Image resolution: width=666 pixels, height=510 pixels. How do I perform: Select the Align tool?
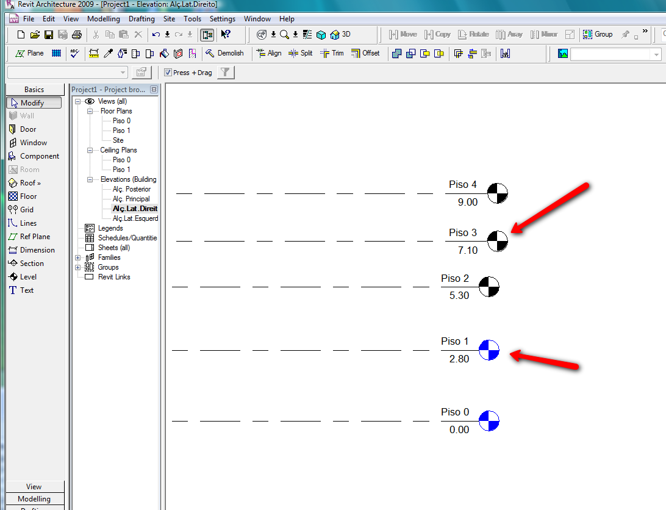point(269,53)
